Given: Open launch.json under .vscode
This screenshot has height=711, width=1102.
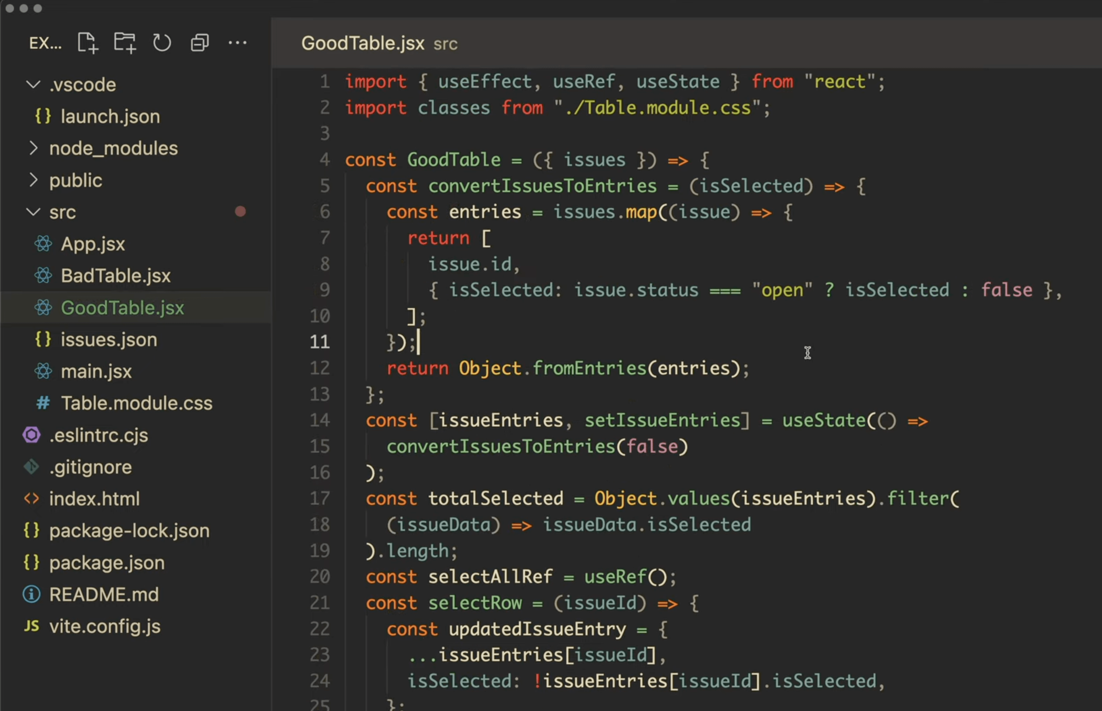Looking at the screenshot, I should pyautogui.click(x=110, y=116).
